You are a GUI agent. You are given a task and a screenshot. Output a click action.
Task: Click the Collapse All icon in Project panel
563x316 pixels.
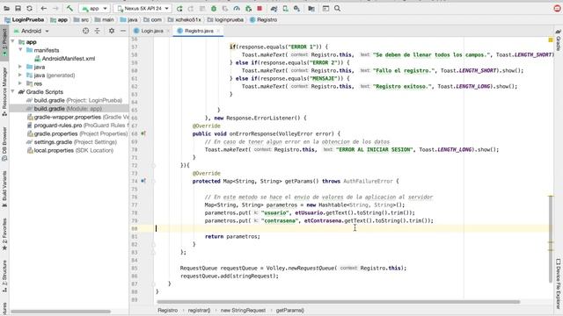point(98,31)
